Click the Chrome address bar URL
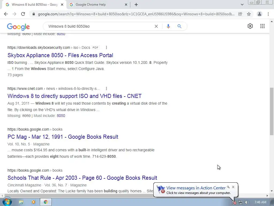The width and height of the screenshot is (274, 206). pos(136,14)
